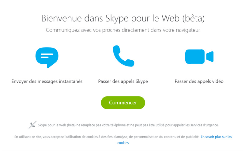245x151 pixels.
Task: Click the word 'cookies' on the last line
Action: click(123, 143)
